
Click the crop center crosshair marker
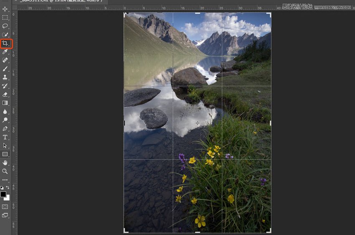(x=198, y=123)
